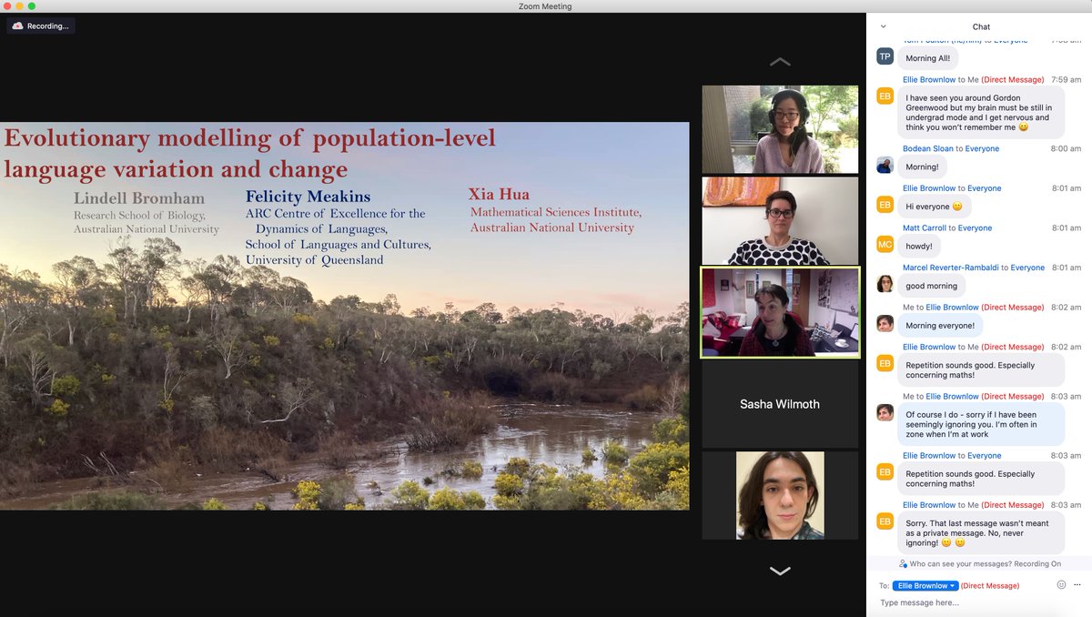Click EB avatar beside Gordon Greenwood message

[885, 96]
